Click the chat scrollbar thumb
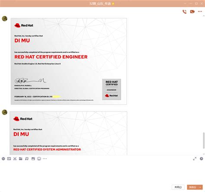 pos(204,141)
